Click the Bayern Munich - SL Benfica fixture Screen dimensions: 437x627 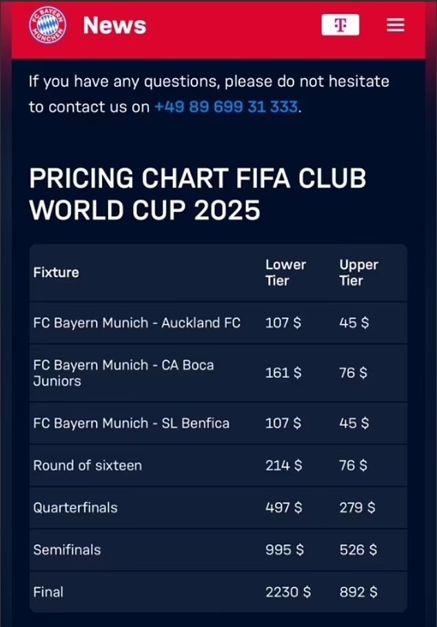tap(131, 423)
